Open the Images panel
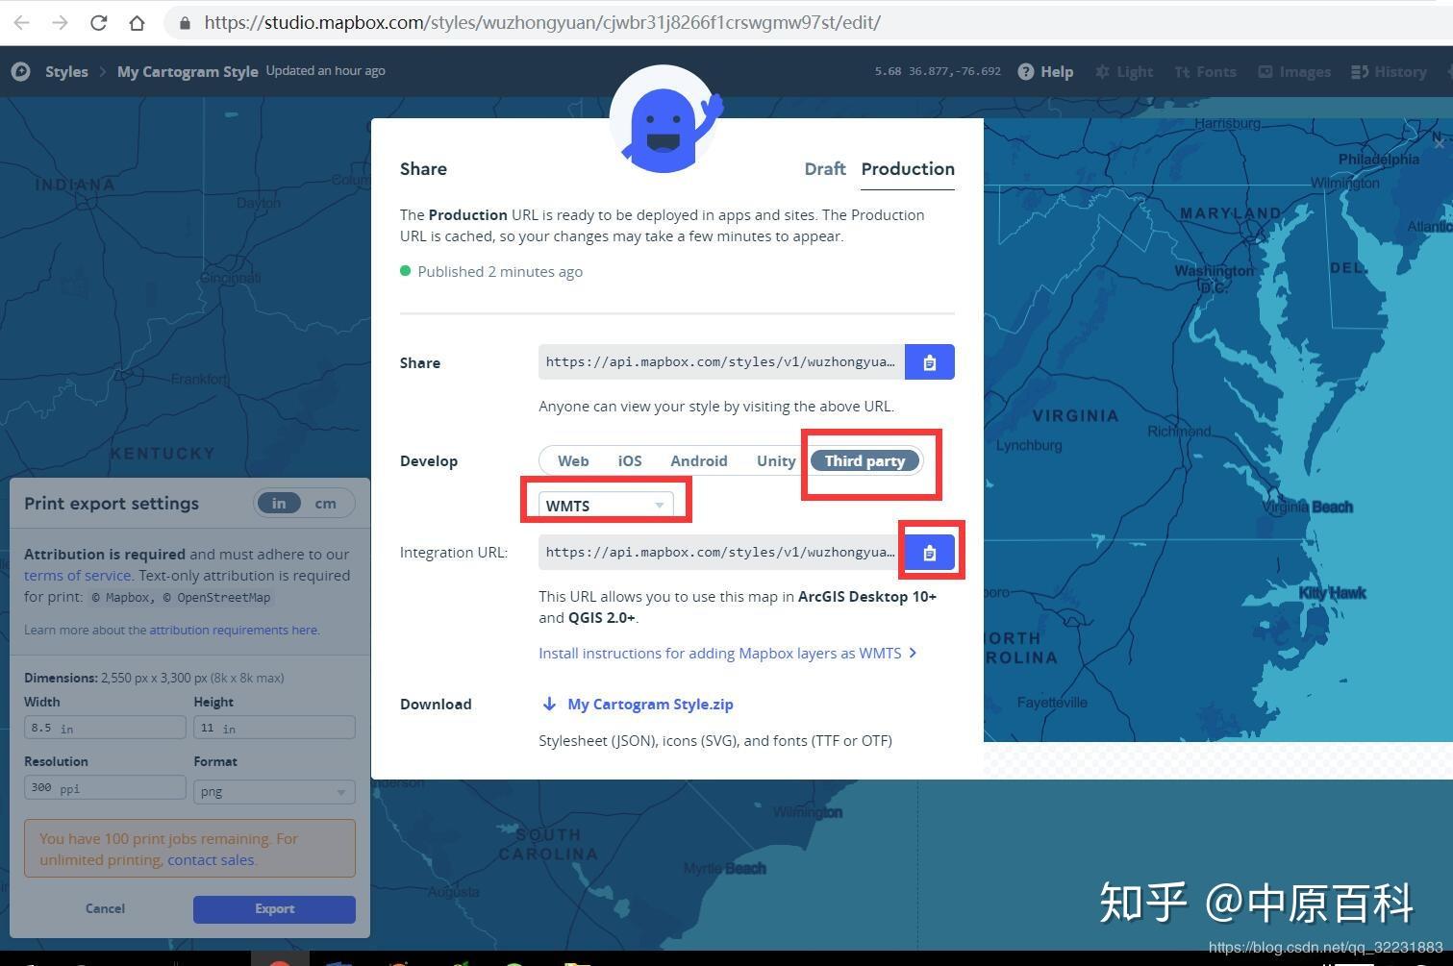This screenshot has width=1453, height=966. coord(1293,71)
